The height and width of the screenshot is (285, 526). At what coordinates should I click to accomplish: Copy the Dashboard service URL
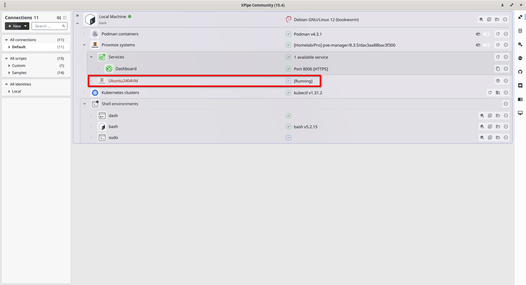pyautogui.click(x=498, y=69)
